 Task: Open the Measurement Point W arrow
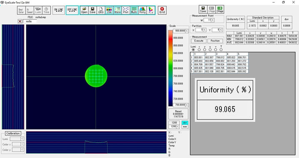(213, 20)
